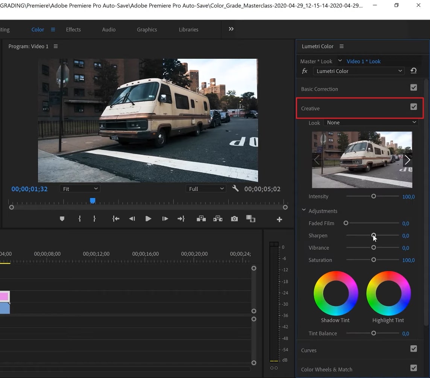
Task: Switch to the Graphics workspace tab
Action: pyautogui.click(x=147, y=29)
